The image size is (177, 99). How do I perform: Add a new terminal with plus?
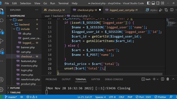tap(154, 79)
